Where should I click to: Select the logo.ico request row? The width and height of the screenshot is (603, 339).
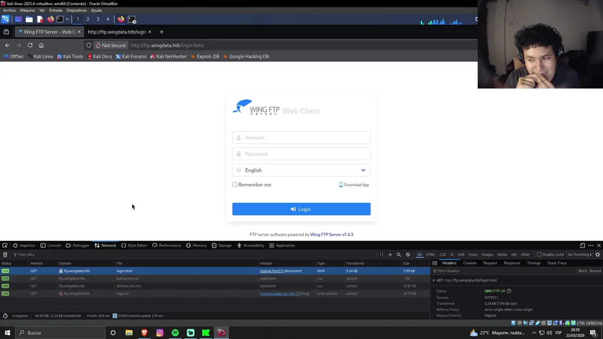(215, 293)
